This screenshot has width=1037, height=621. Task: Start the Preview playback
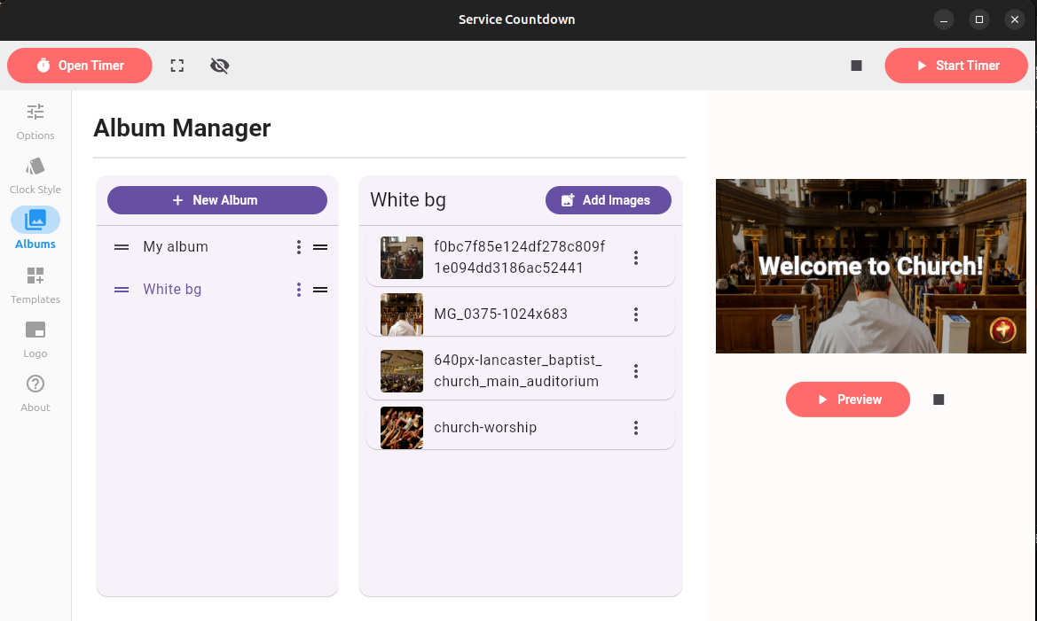coord(847,400)
